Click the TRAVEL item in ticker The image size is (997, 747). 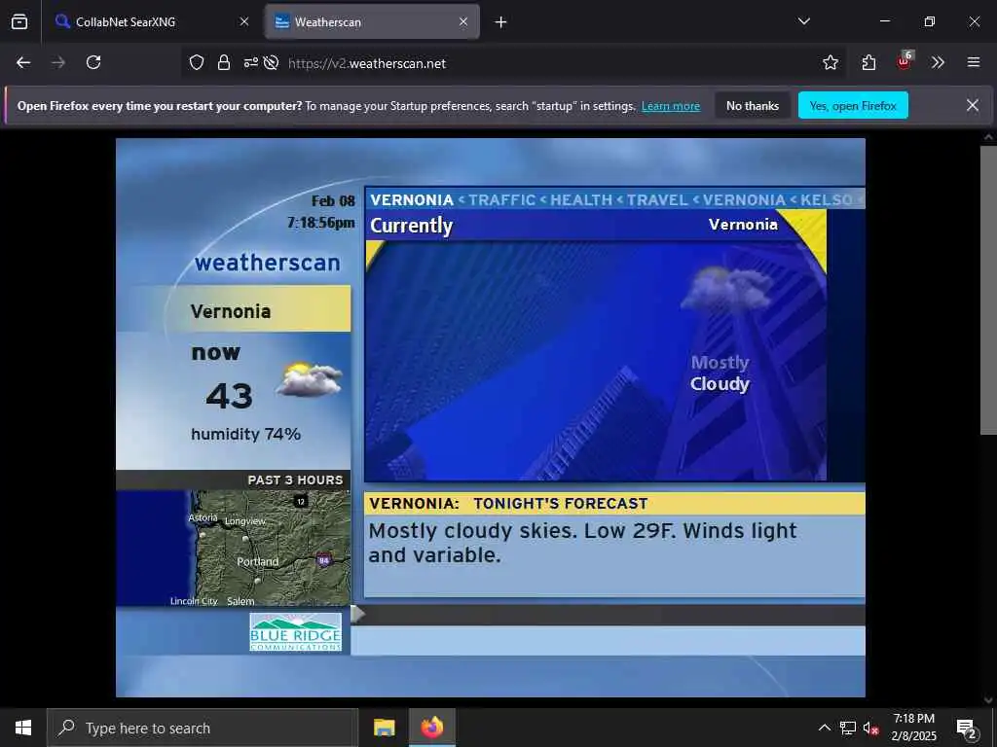[x=657, y=200]
